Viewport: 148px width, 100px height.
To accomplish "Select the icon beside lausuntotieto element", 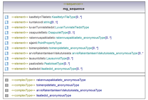I will click(x=7, y=59).
